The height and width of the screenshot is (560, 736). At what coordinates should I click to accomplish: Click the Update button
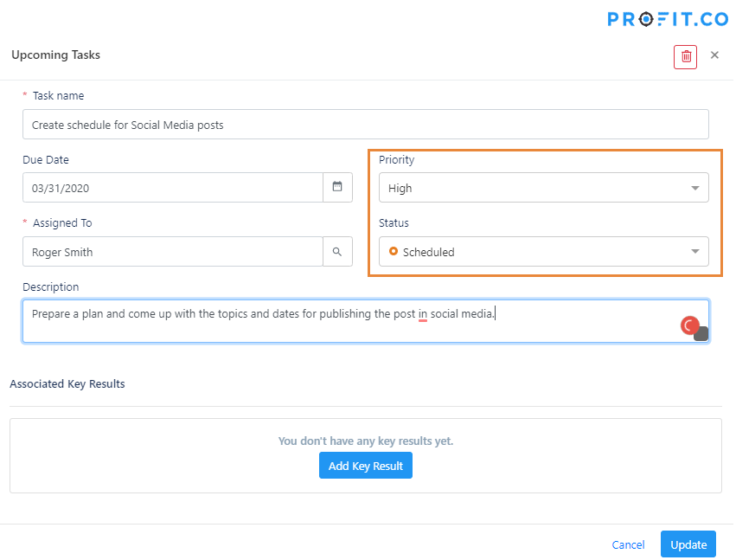pyautogui.click(x=690, y=545)
